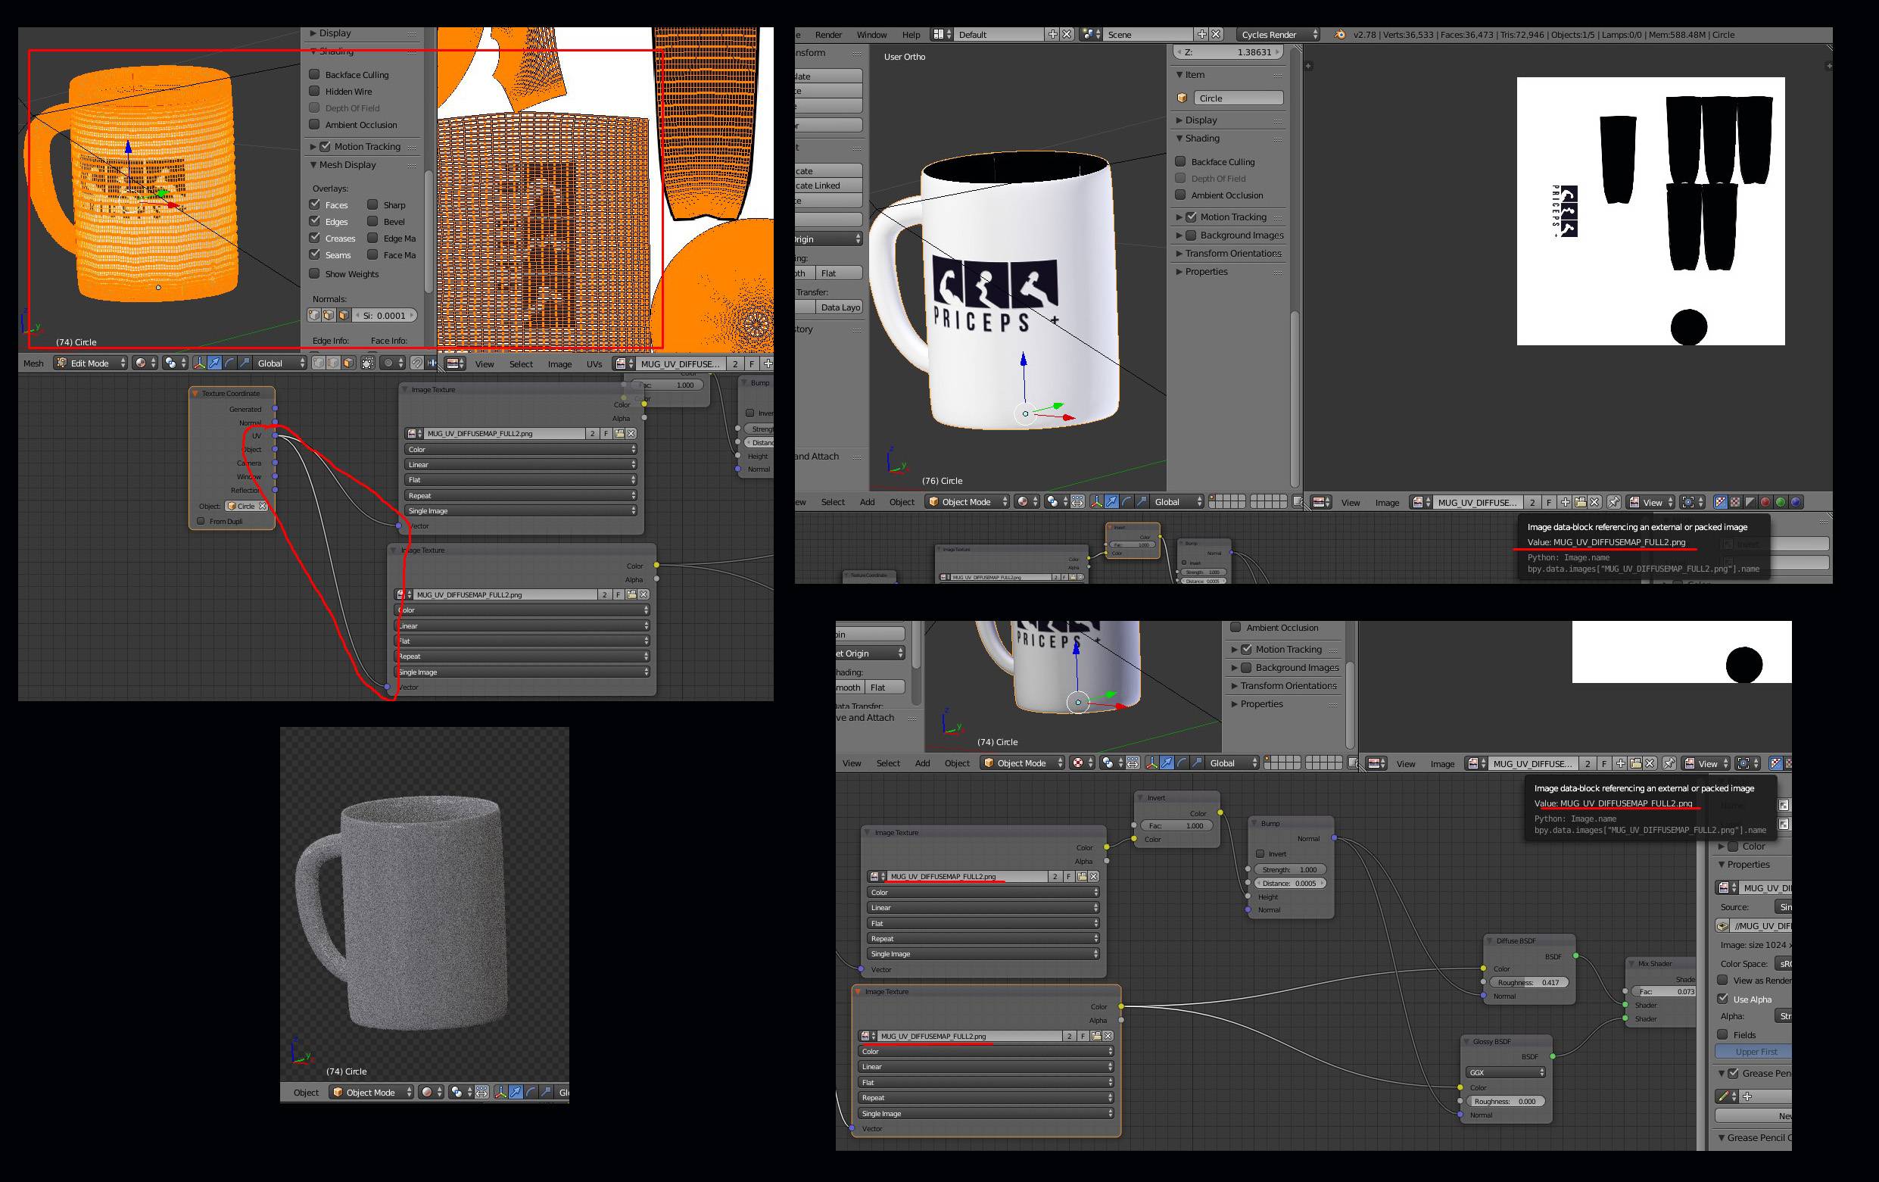The width and height of the screenshot is (1879, 1182).
Task: Enable the rotate manipulator in the top-right 3D view header
Action: coord(1126,501)
